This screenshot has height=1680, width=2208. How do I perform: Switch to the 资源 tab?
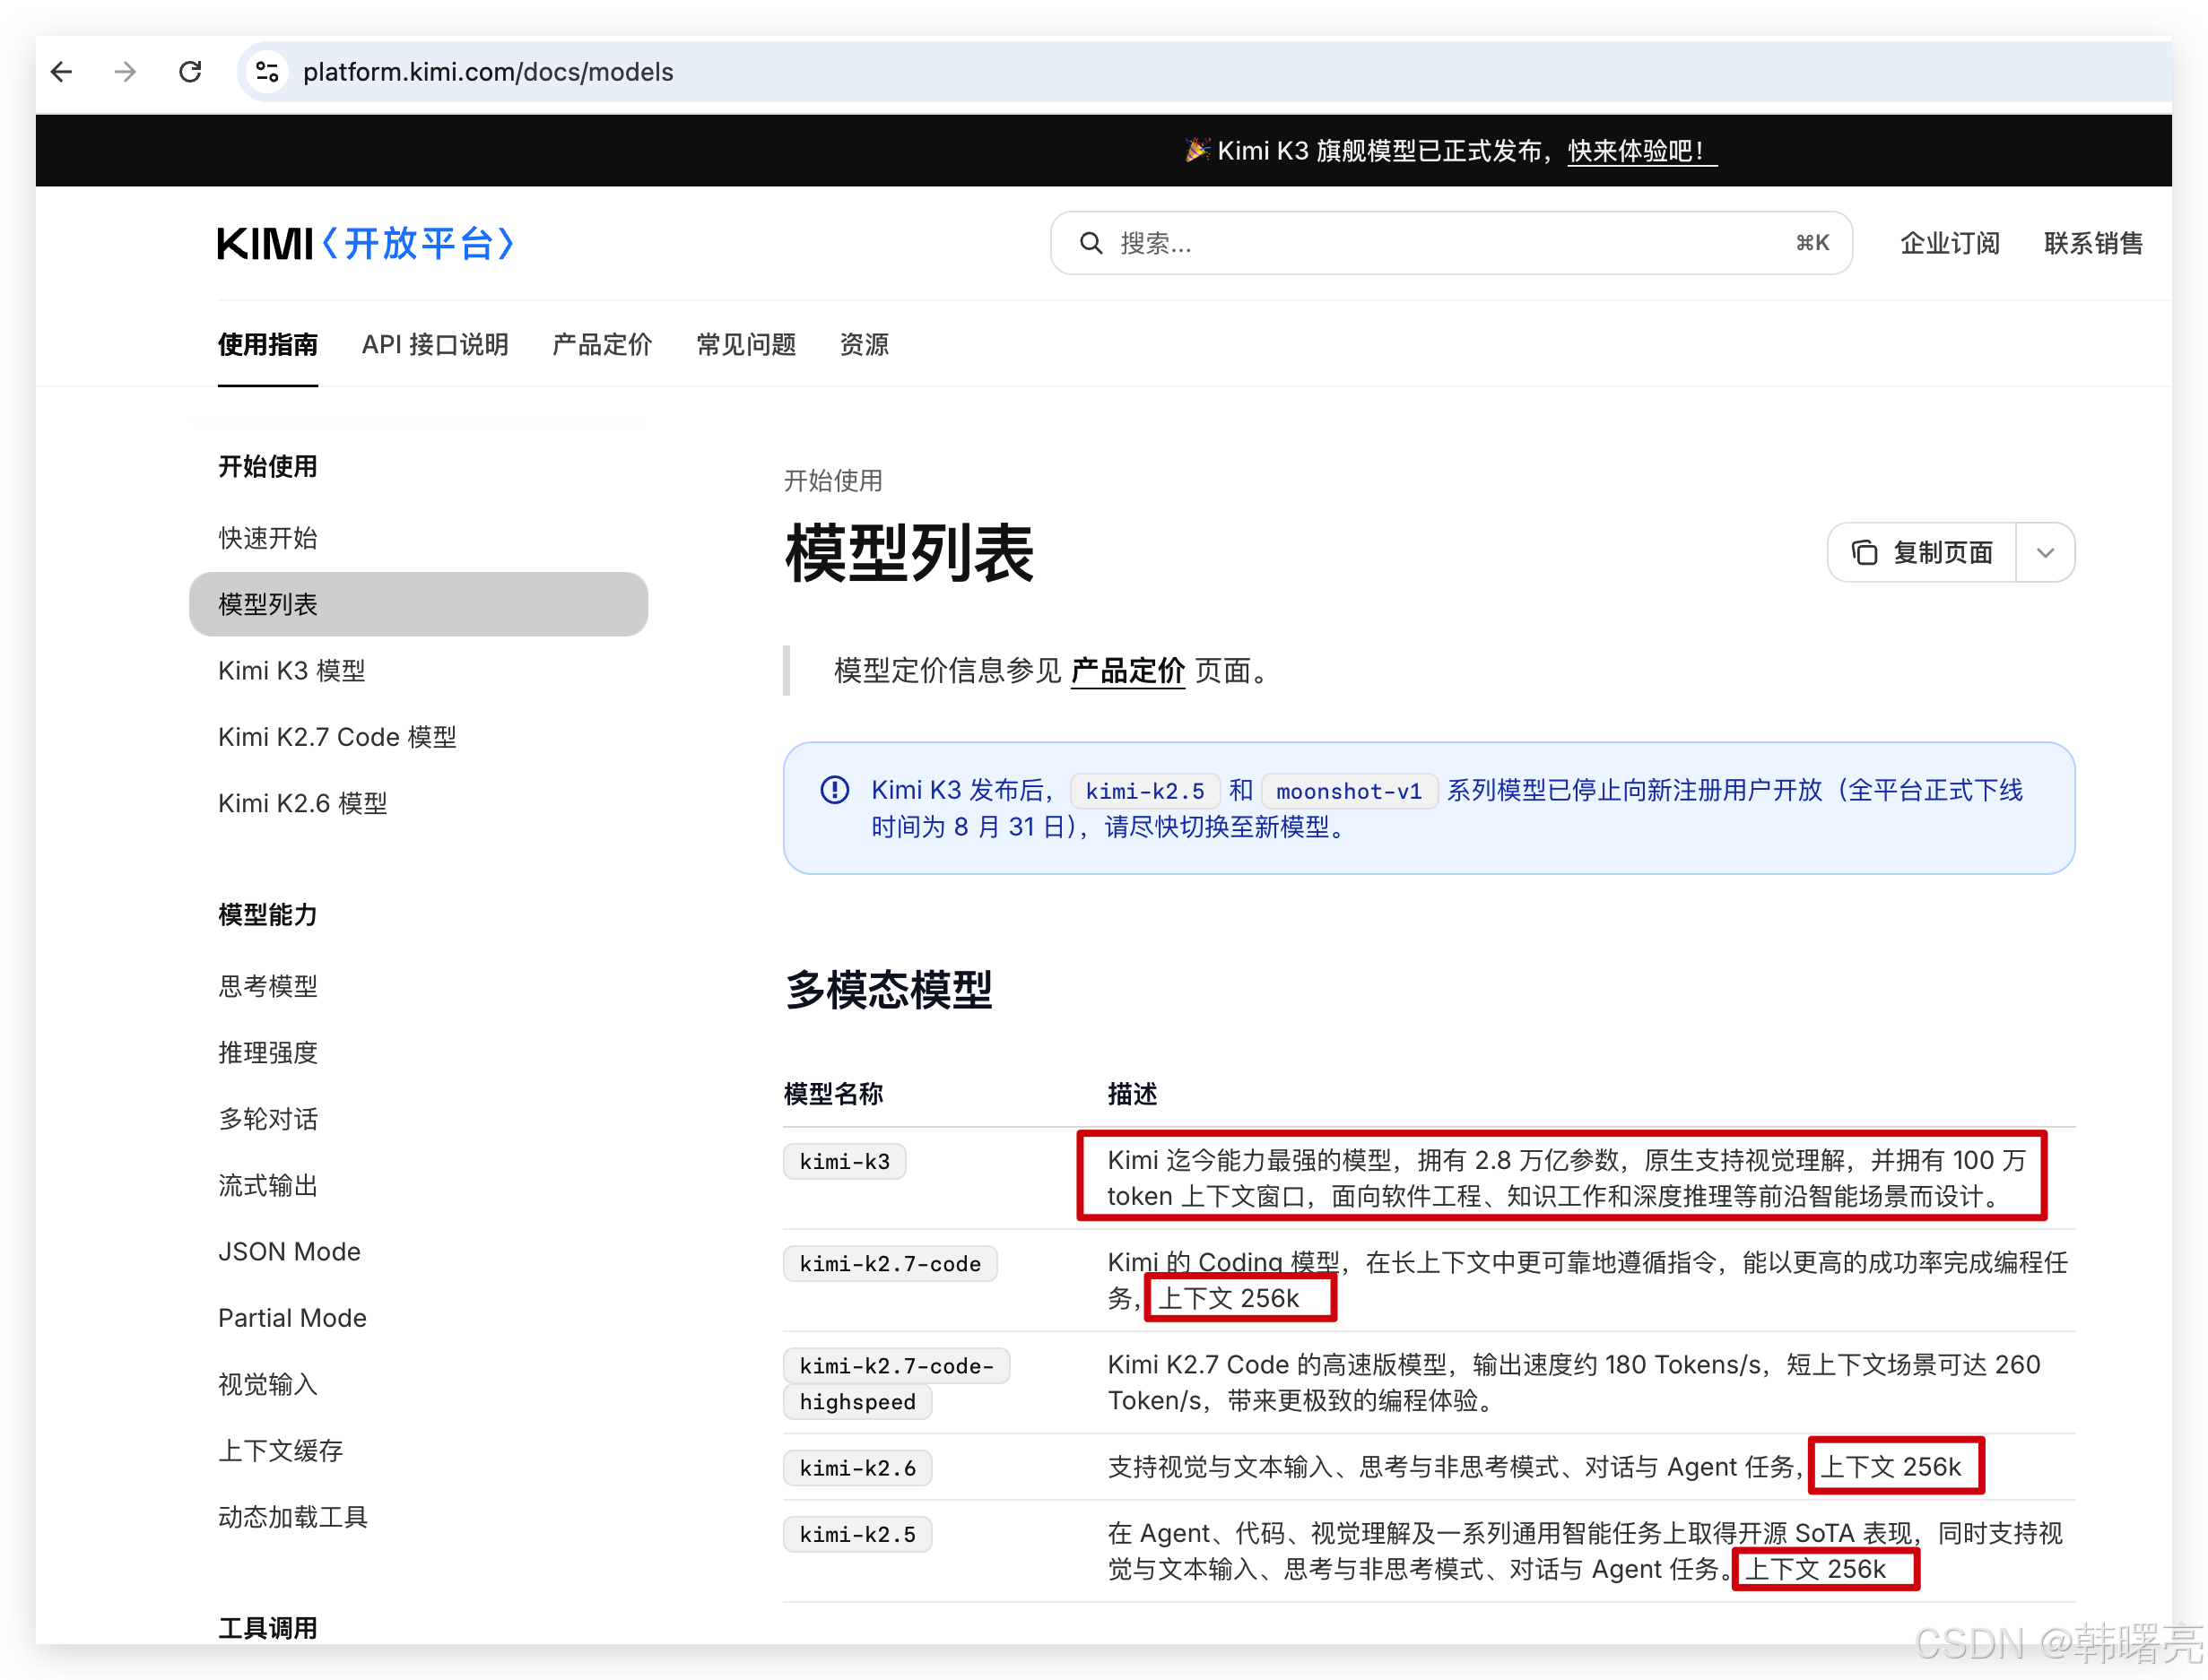[865, 345]
